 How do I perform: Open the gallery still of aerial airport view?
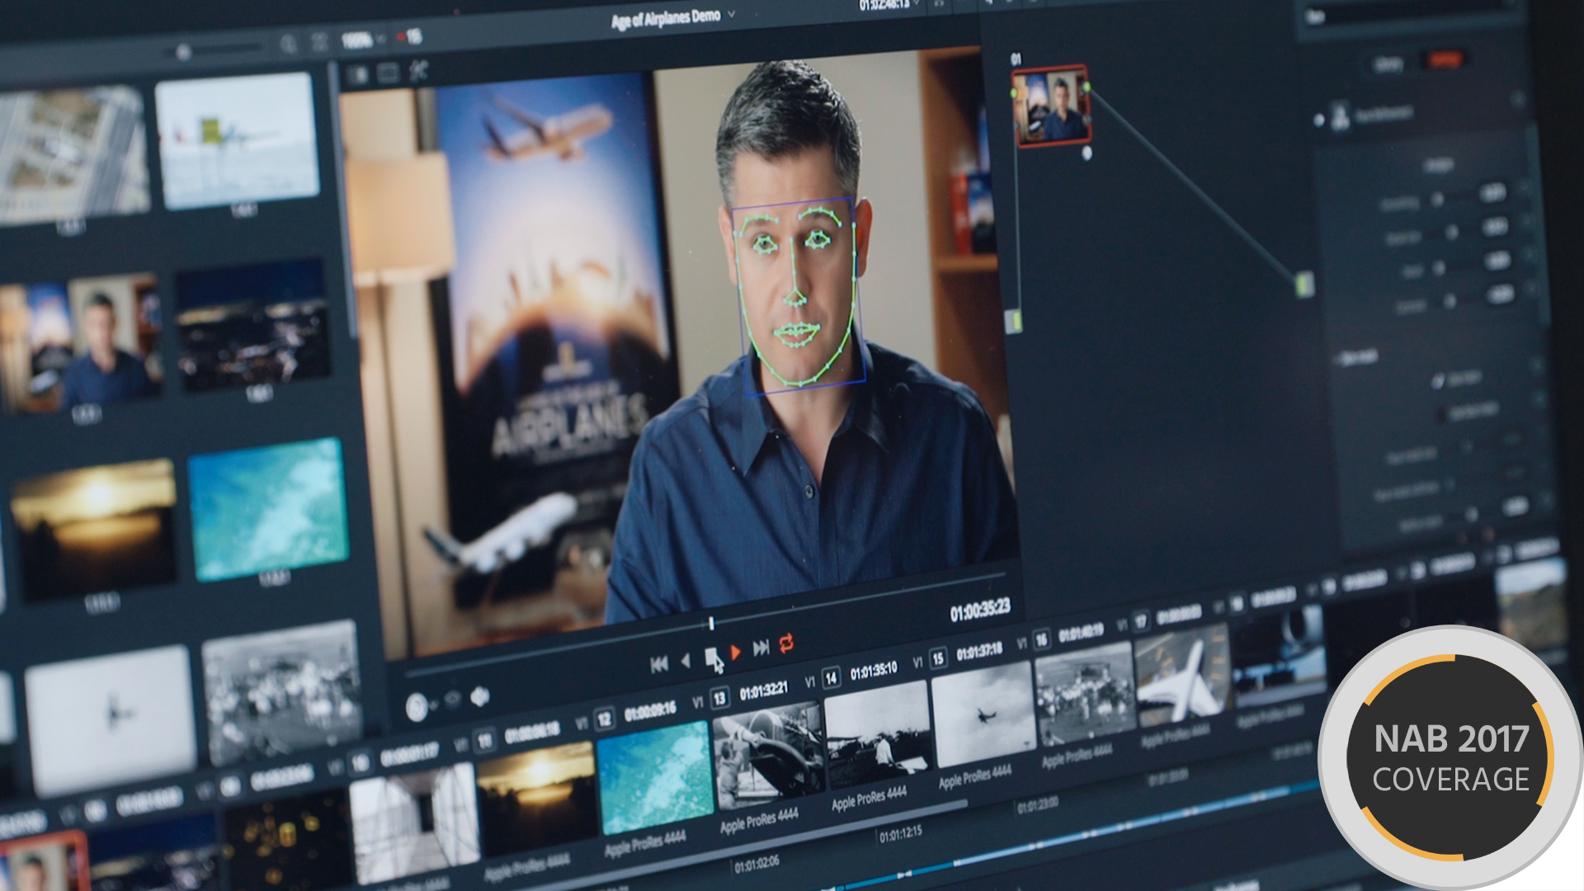click(73, 154)
